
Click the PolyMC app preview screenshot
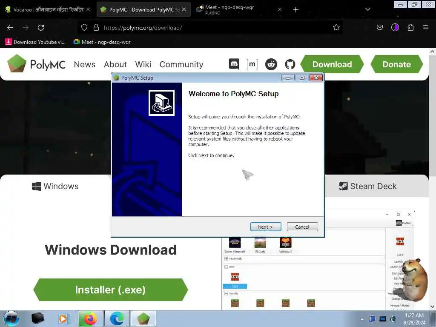click(318, 260)
